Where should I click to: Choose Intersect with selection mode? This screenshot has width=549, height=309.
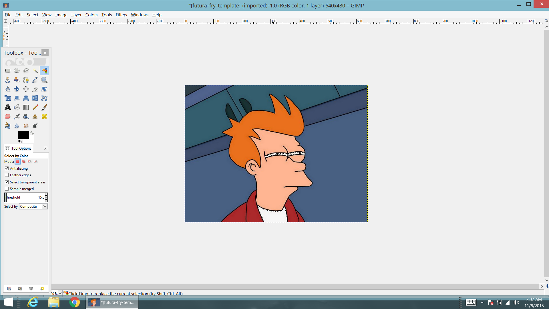pos(35,162)
